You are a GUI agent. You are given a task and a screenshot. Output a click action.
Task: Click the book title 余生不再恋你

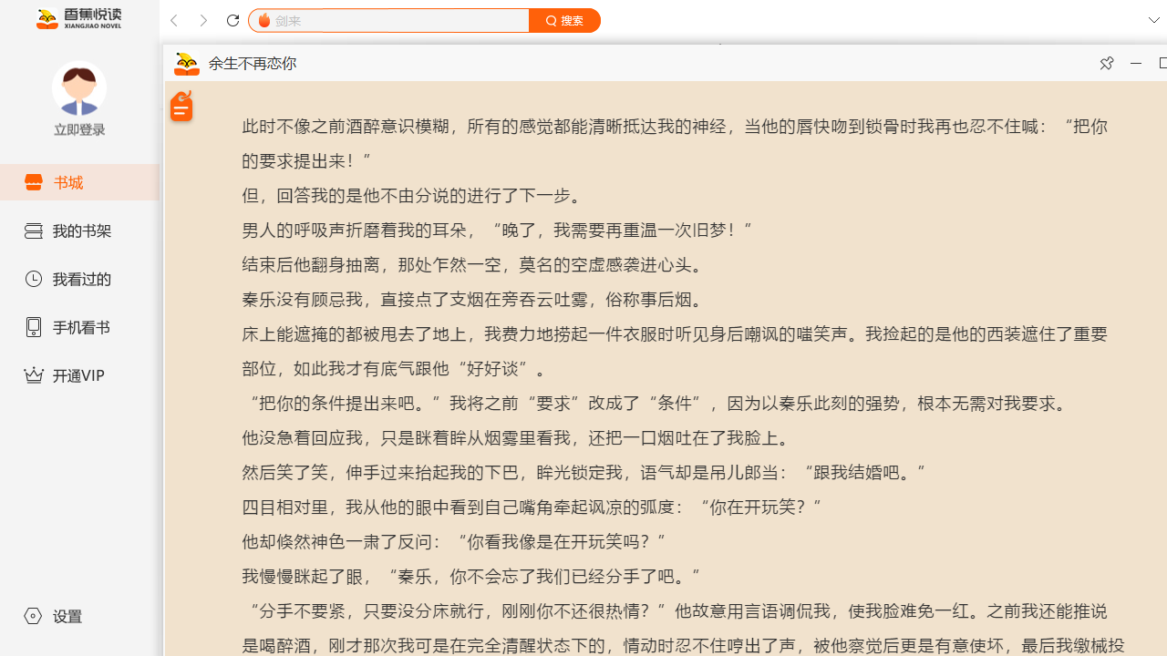(x=253, y=63)
